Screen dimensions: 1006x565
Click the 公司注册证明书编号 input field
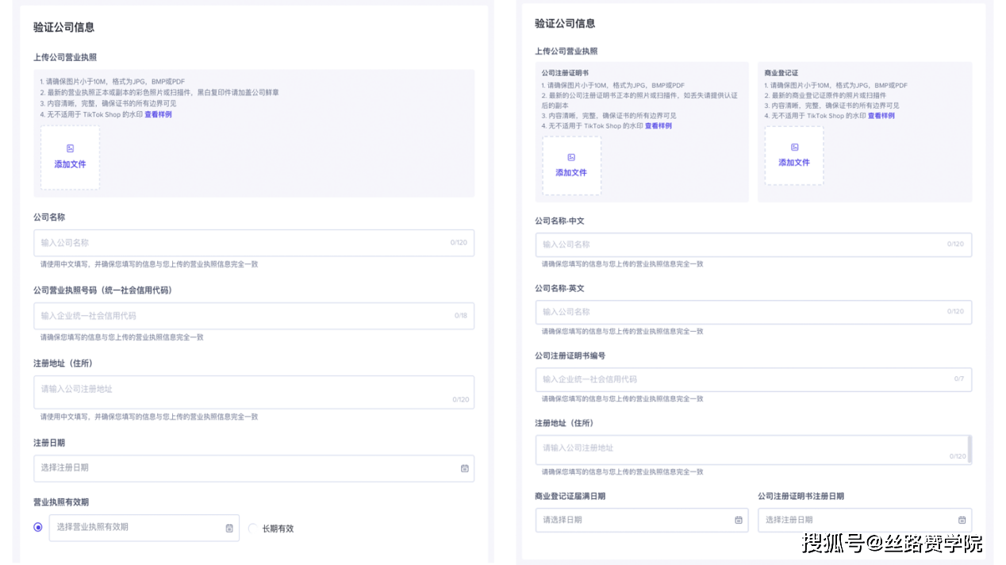tap(746, 379)
